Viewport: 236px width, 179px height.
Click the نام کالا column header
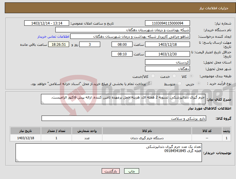(147, 131)
